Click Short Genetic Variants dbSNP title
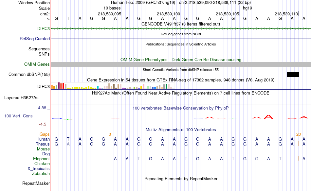This screenshot has width=311, height=191. coord(181,70)
